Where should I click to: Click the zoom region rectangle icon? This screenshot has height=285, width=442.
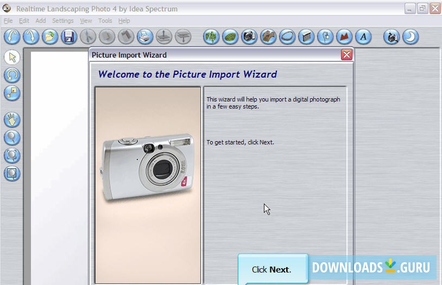[12, 173]
